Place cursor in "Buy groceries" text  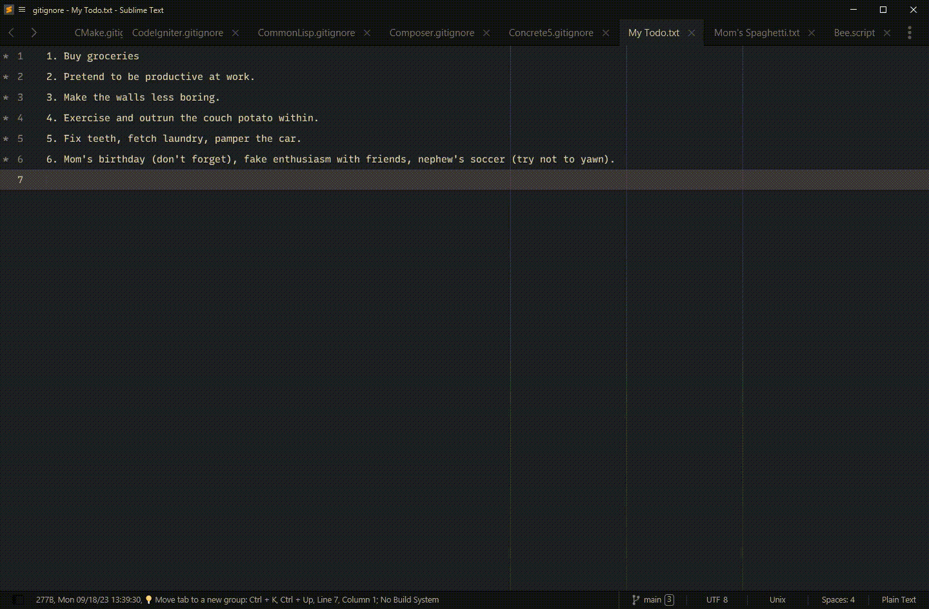pos(101,56)
